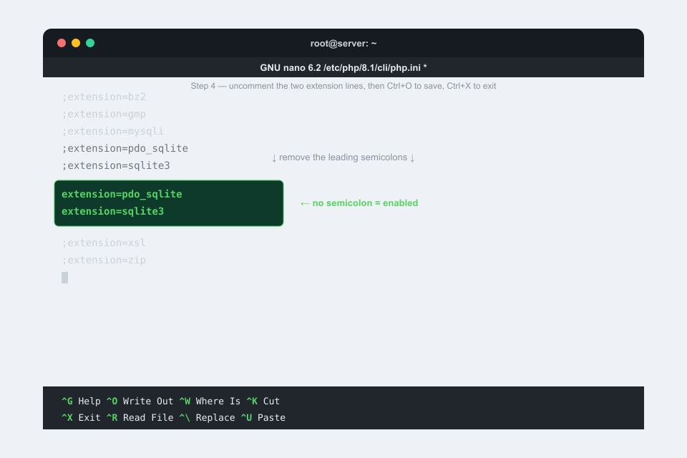Click the commented ;extension=sqlite3 line

(x=116, y=165)
